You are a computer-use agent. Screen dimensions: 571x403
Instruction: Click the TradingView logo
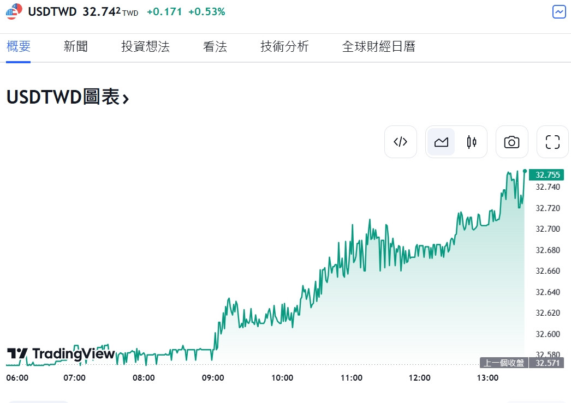pyautogui.click(x=61, y=353)
